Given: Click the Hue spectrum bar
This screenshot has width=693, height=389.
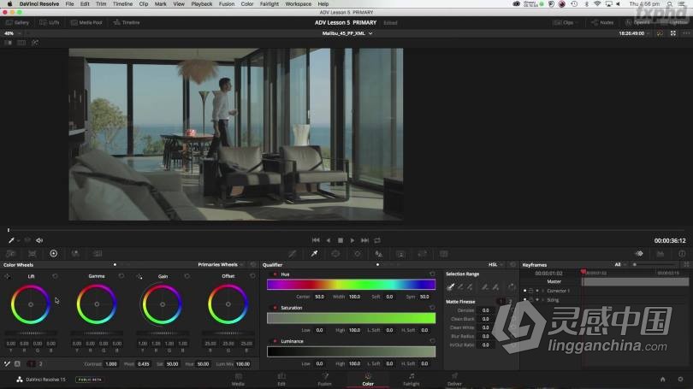Looking at the screenshot, I should (x=351, y=285).
